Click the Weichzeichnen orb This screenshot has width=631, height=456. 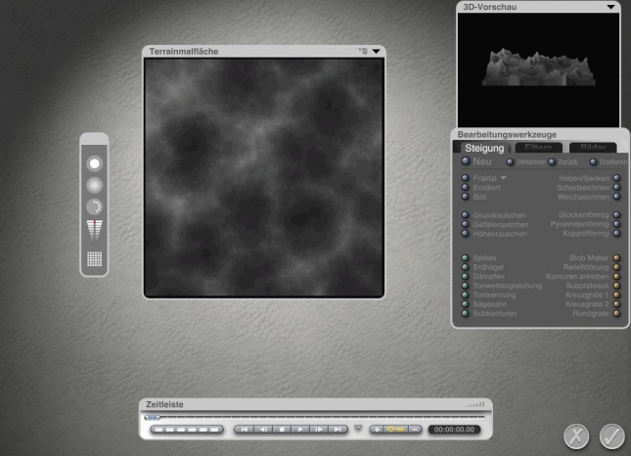[x=616, y=197]
